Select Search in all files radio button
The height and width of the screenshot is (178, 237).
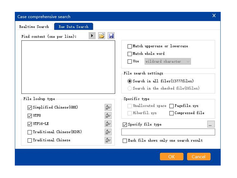pyautogui.click(x=129, y=81)
